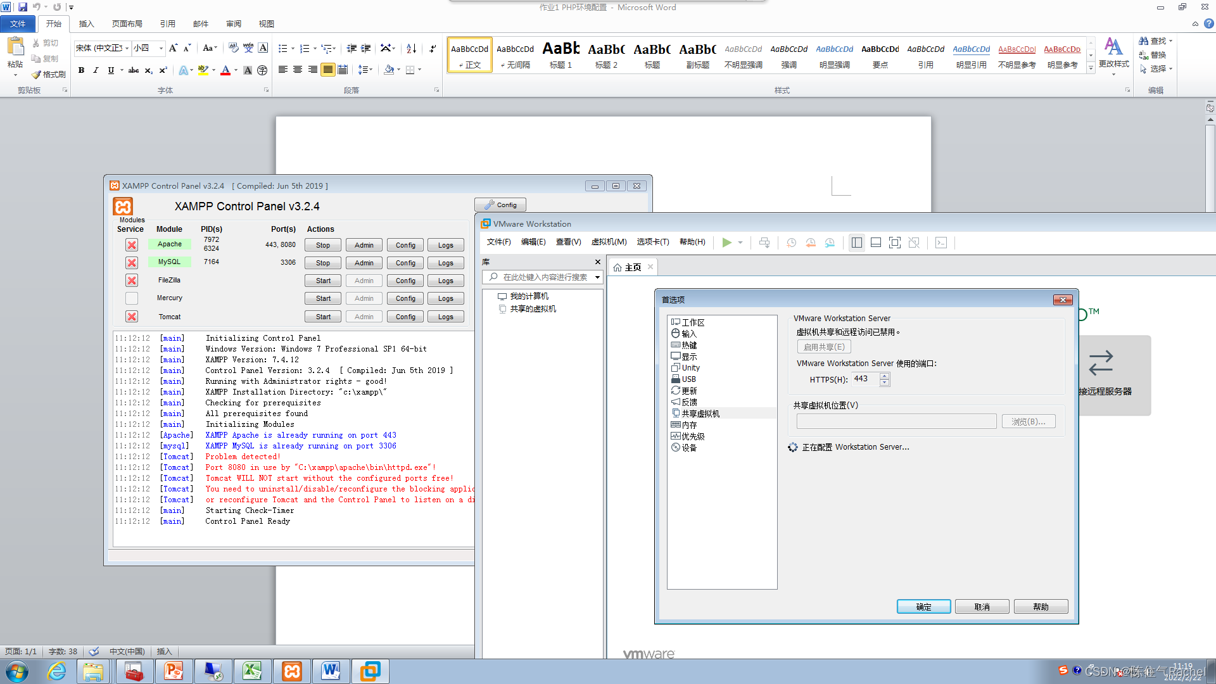Open the line spacing dropdown in Word
Viewport: 1216px width, 684px height.
pos(365,70)
